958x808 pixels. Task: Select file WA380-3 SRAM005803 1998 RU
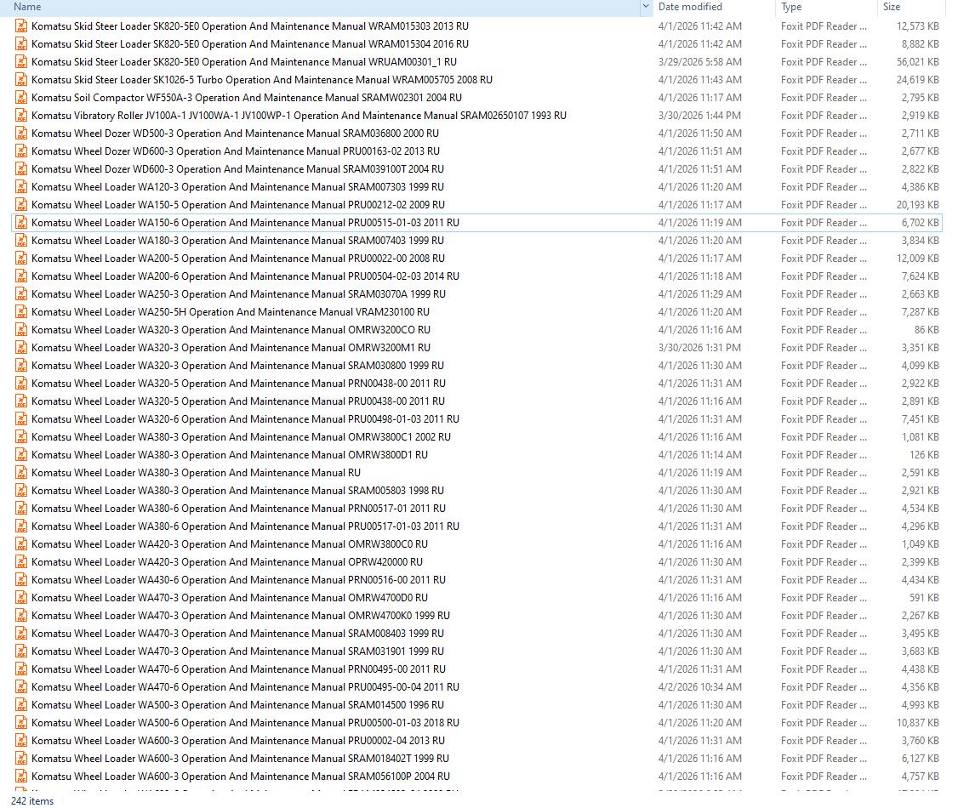(237, 491)
